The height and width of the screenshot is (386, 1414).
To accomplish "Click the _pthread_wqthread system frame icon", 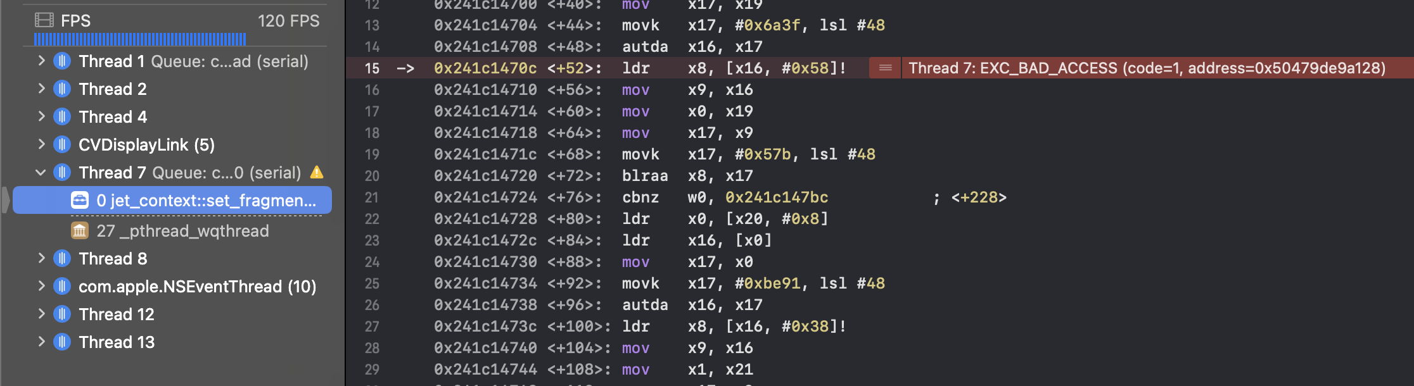I will pyautogui.click(x=80, y=231).
